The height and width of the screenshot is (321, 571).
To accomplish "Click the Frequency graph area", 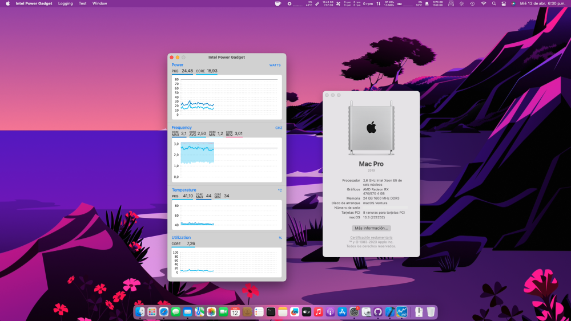I will point(227,160).
